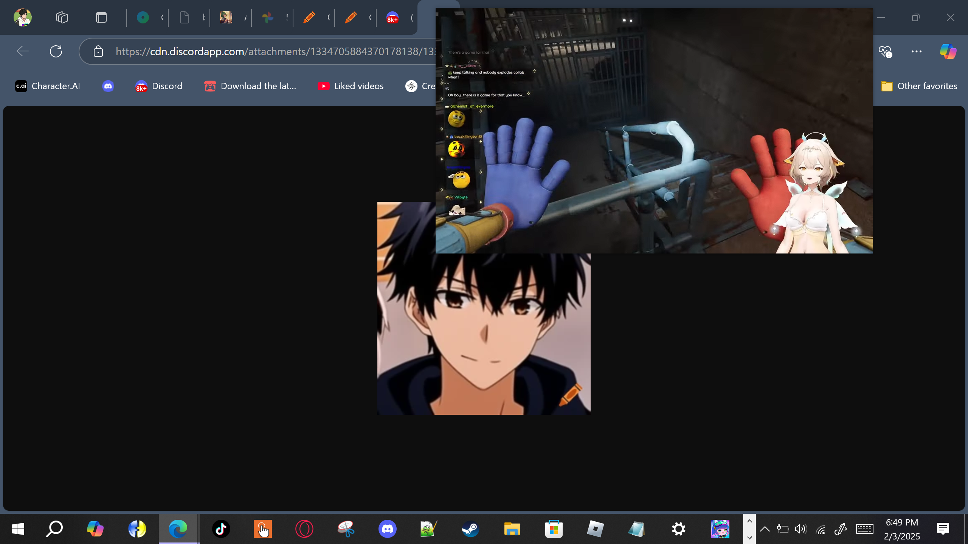Open TikTok from the taskbar
Viewport: 968px width, 544px height.
pos(221,529)
